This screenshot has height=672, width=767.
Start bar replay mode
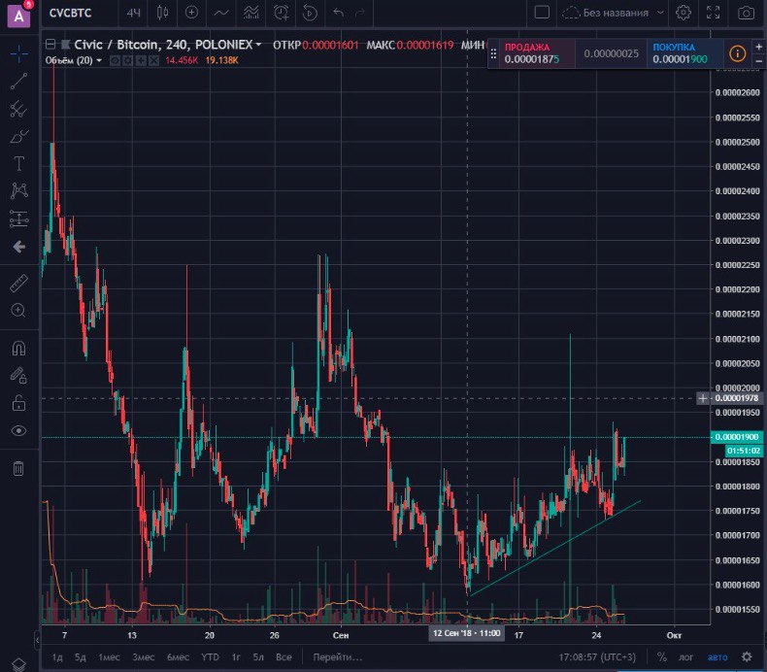coord(310,13)
